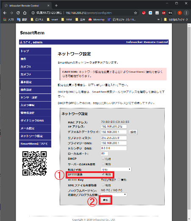Open the 翻訳 translate bookmark
This screenshot has height=221, width=191.
click(x=22, y=20)
